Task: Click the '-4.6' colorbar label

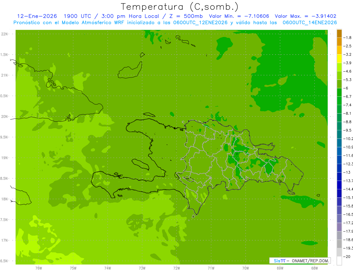Action: [348, 71]
